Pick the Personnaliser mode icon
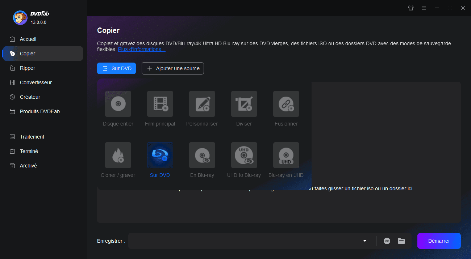 pos(202,104)
